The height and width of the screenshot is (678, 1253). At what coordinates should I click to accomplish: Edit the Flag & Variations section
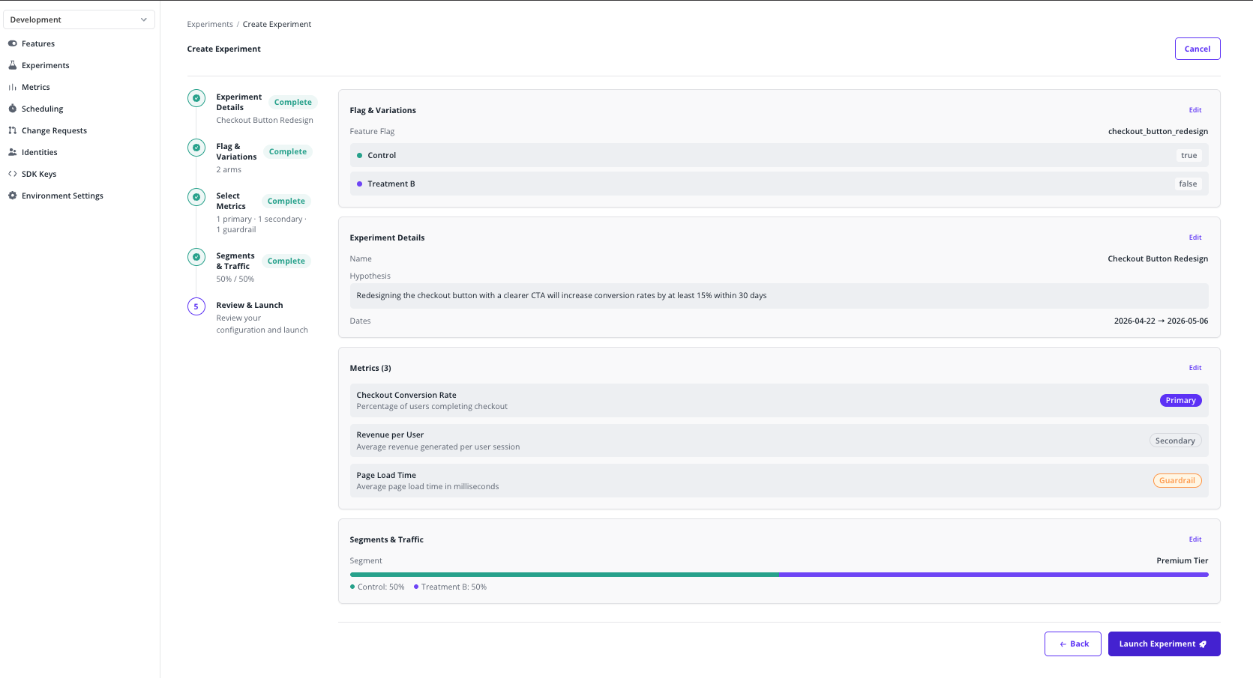point(1195,110)
